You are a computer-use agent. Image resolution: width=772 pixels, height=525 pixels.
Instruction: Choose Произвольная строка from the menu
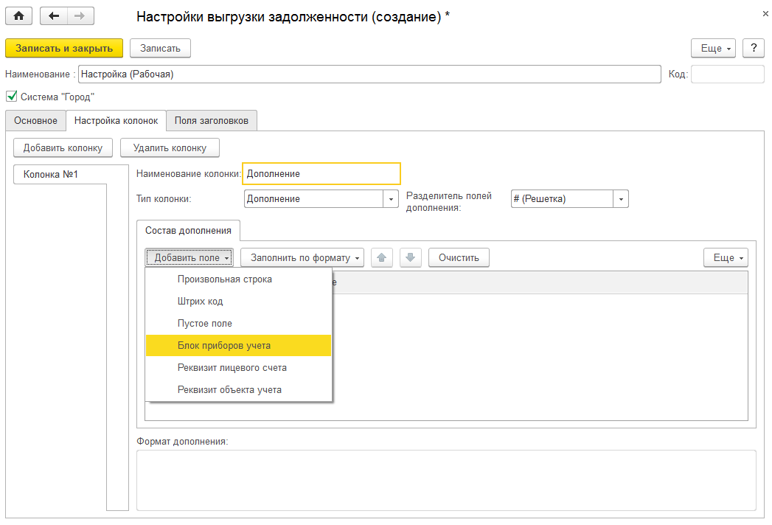coord(239,279)
